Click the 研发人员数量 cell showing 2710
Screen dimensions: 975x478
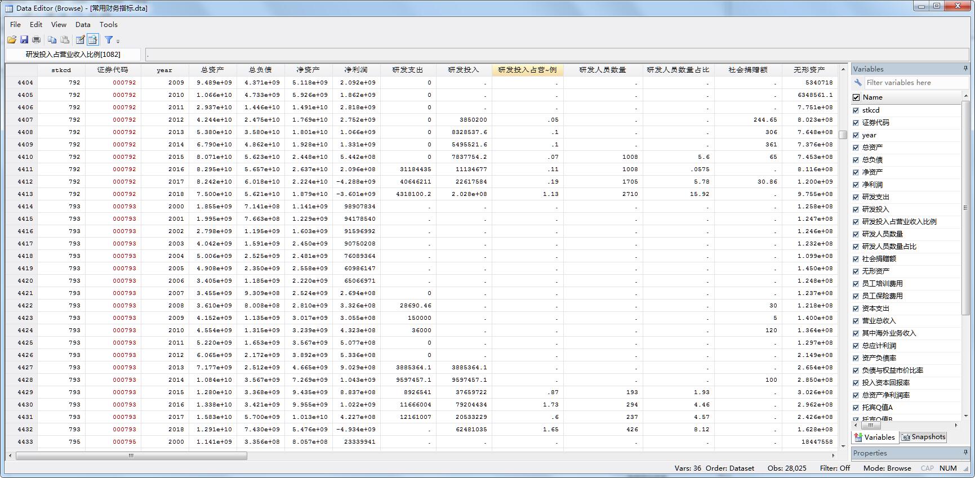point(603,194)
